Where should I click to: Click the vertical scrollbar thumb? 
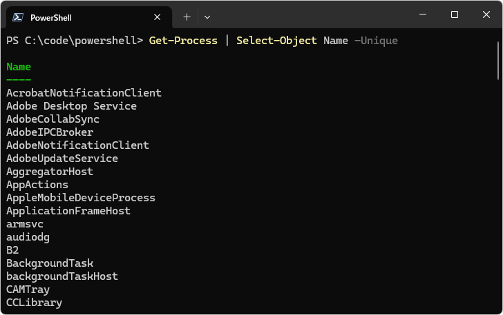498,61
